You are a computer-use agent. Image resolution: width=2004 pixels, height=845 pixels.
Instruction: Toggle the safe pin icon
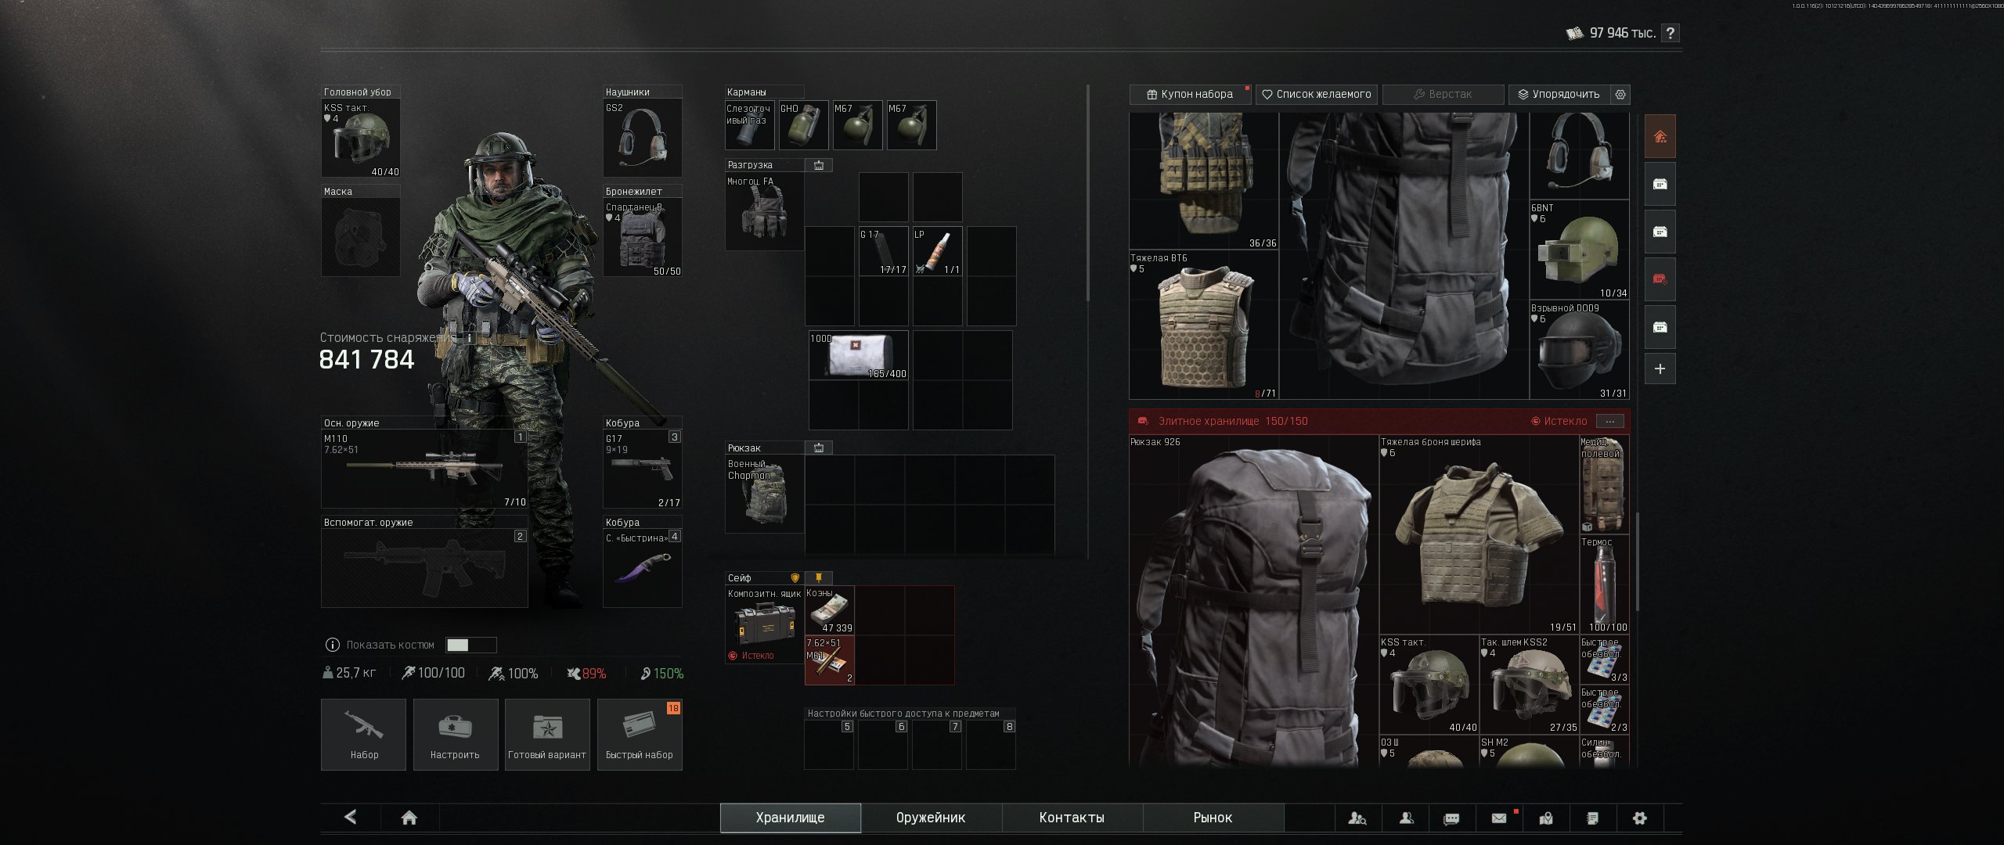(819, 577)
